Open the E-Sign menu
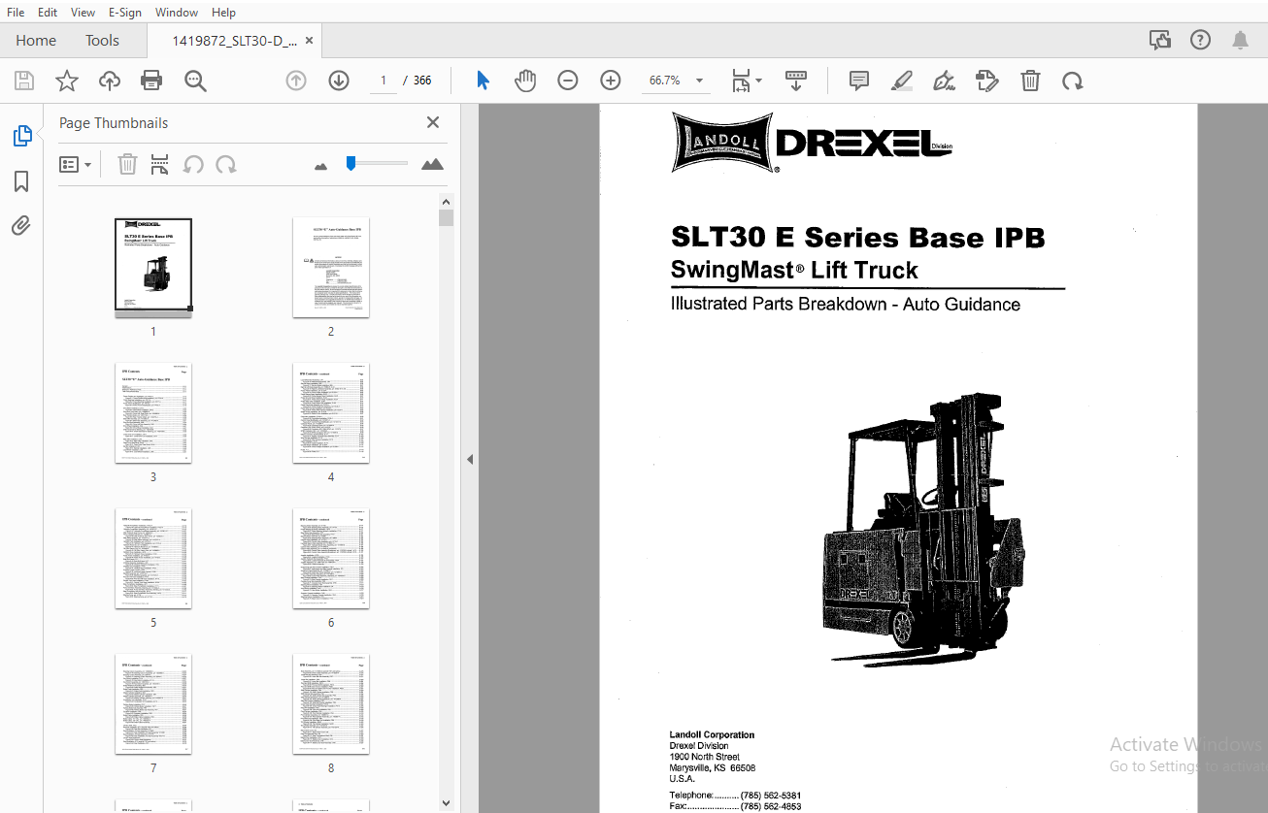Screen dimensions: 1268x813 (x=125, y=13)
